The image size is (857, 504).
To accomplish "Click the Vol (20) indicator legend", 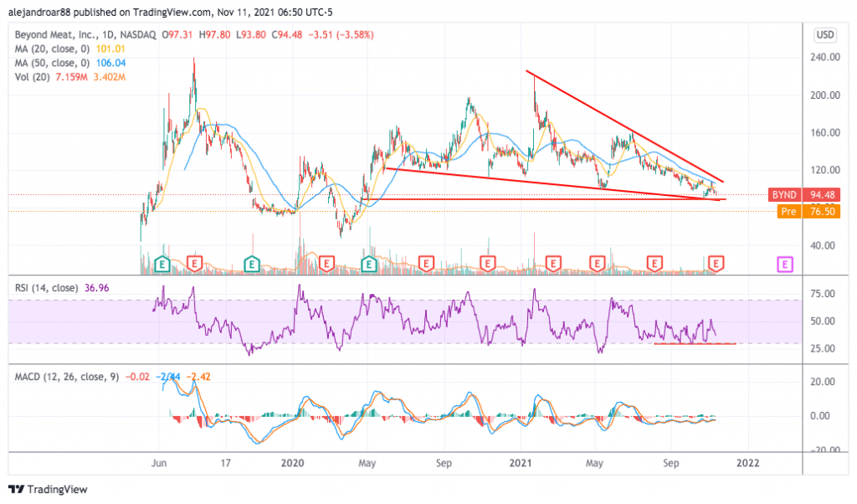I will (x=32, y=77).
